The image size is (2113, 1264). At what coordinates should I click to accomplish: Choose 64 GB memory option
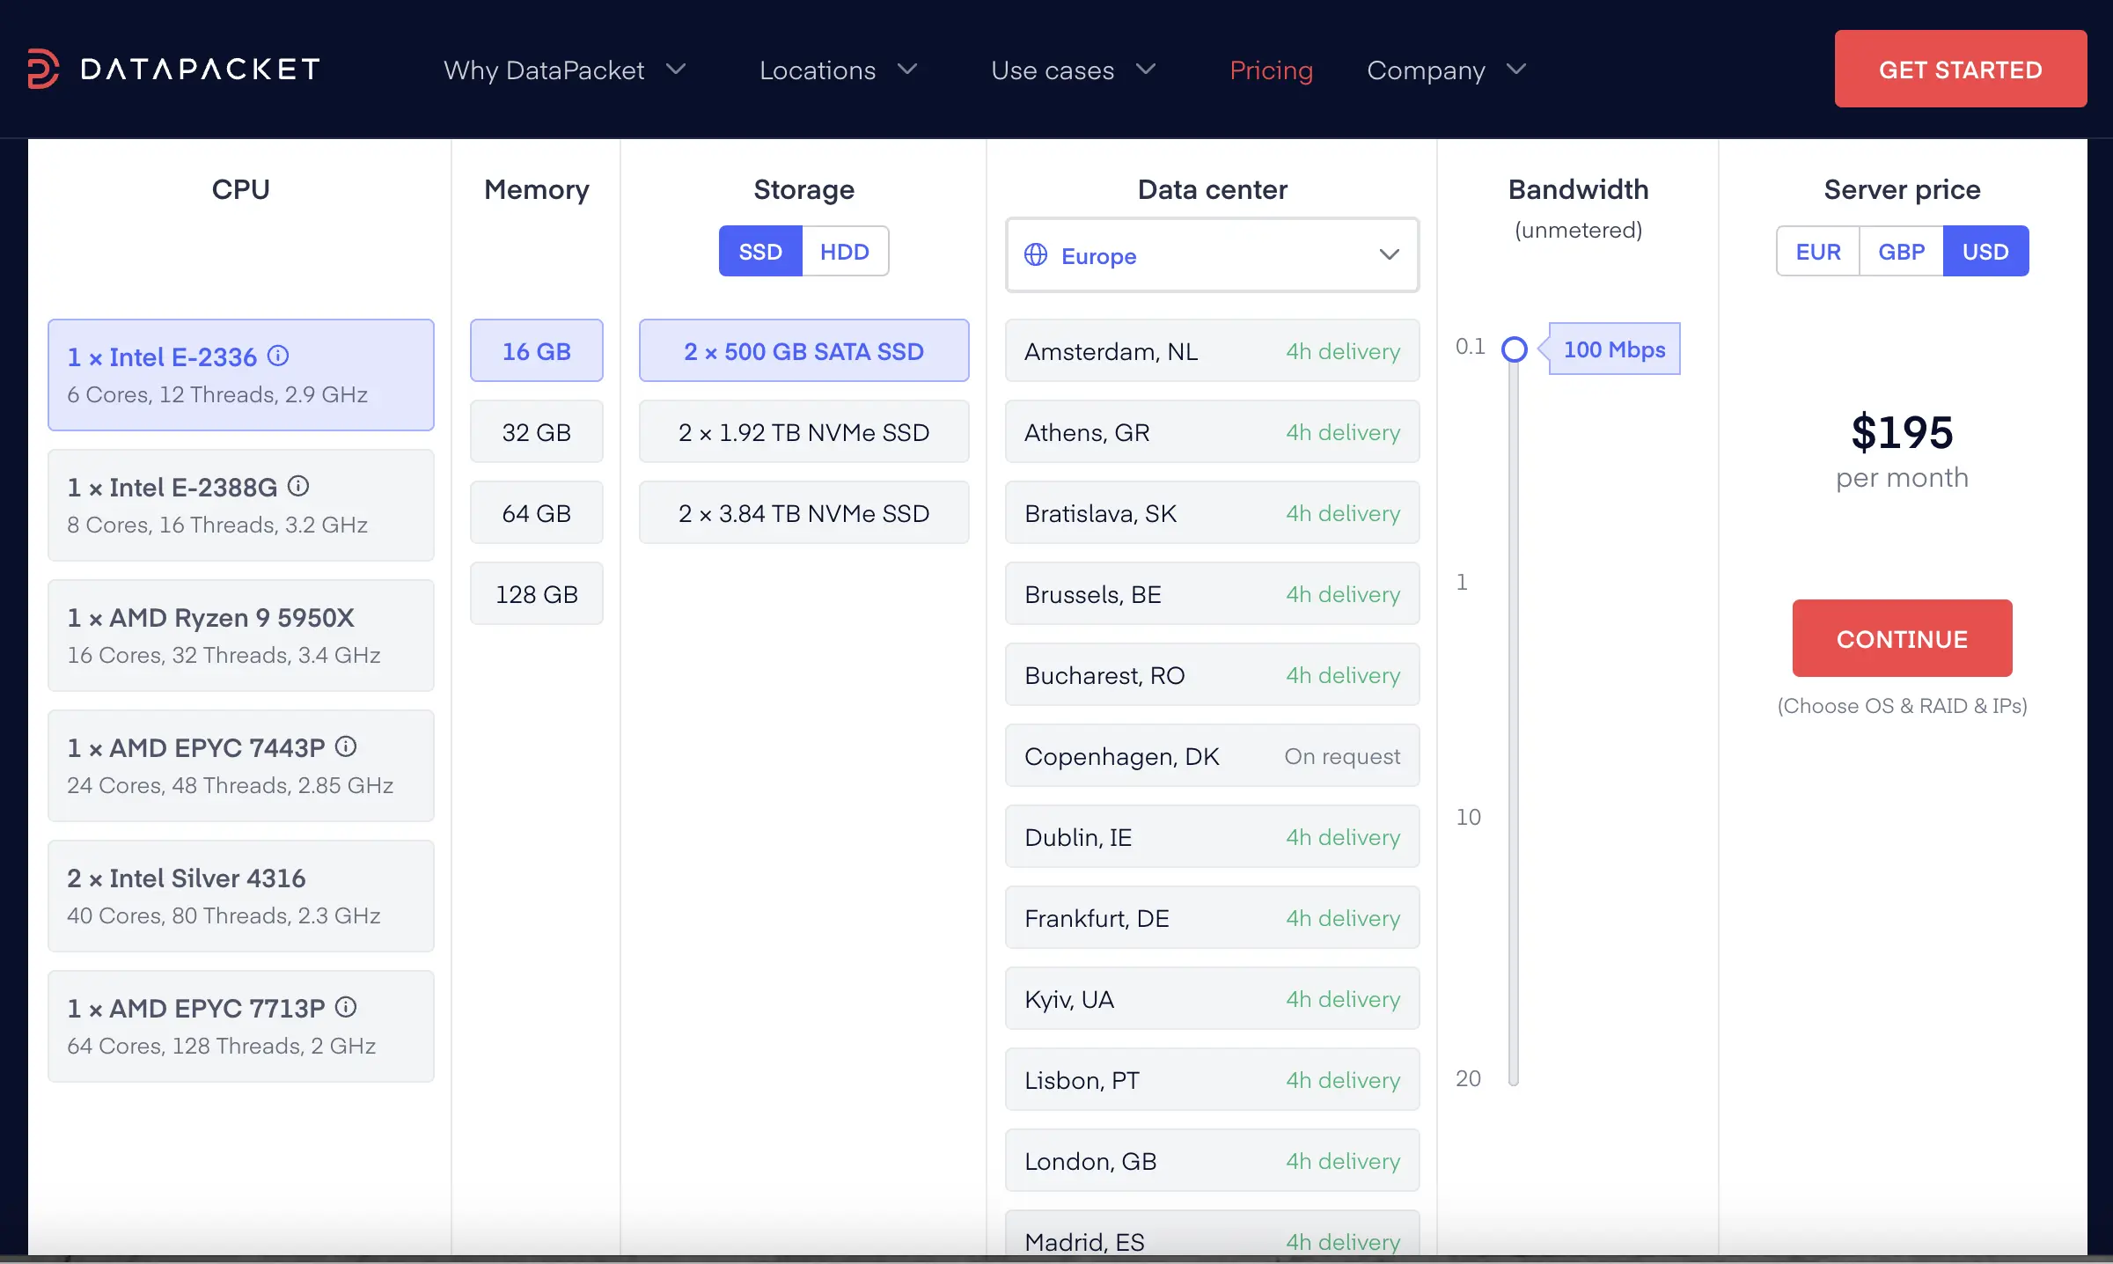pos(536,513)
